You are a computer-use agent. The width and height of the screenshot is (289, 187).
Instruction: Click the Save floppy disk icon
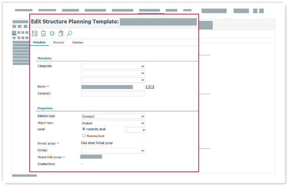pos(35,34)
